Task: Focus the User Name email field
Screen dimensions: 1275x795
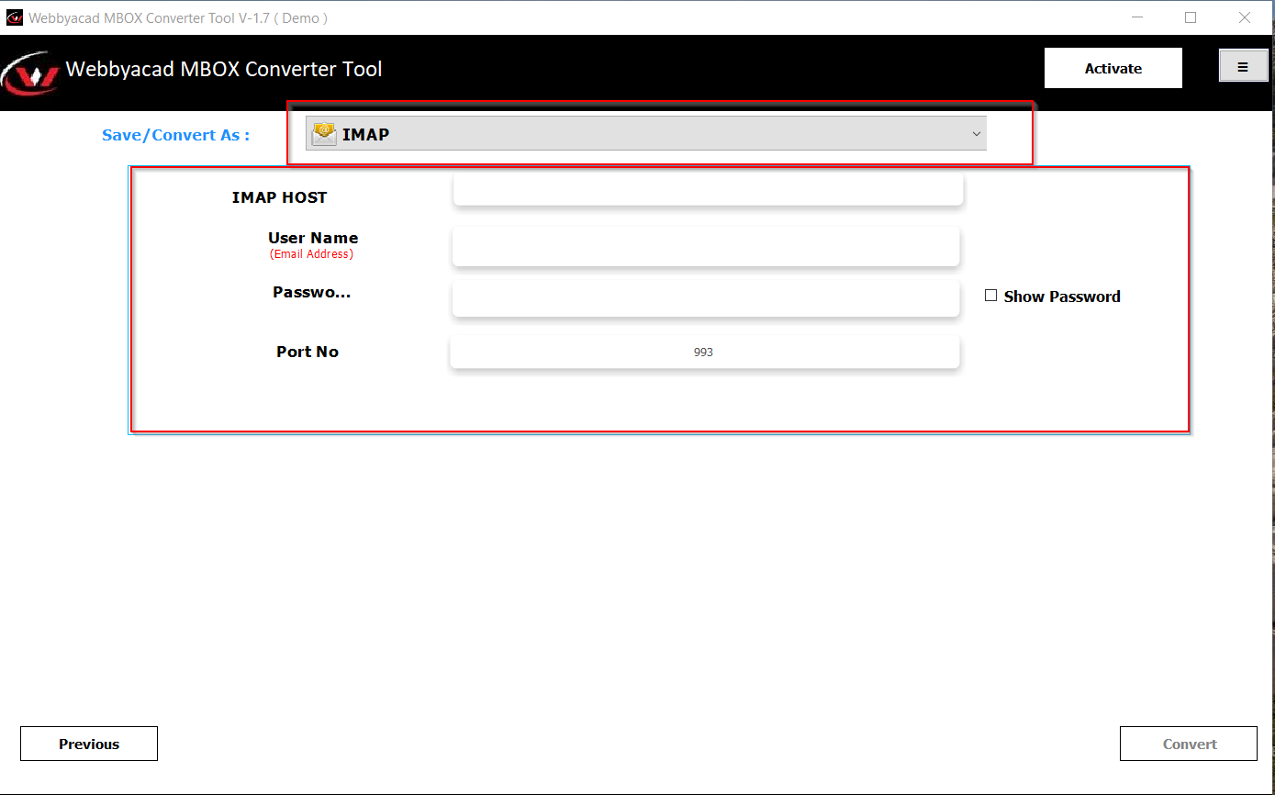Action: 706,246
